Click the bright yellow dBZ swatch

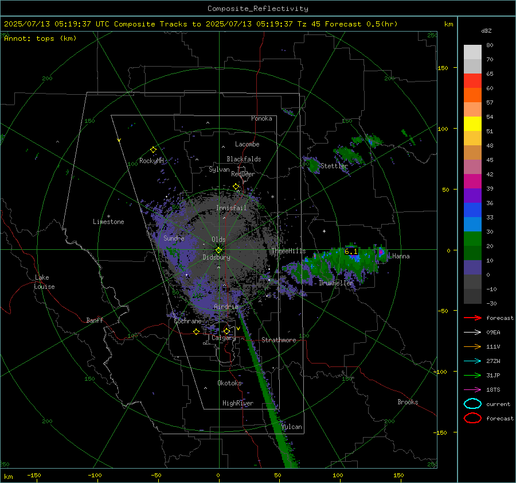472,123
